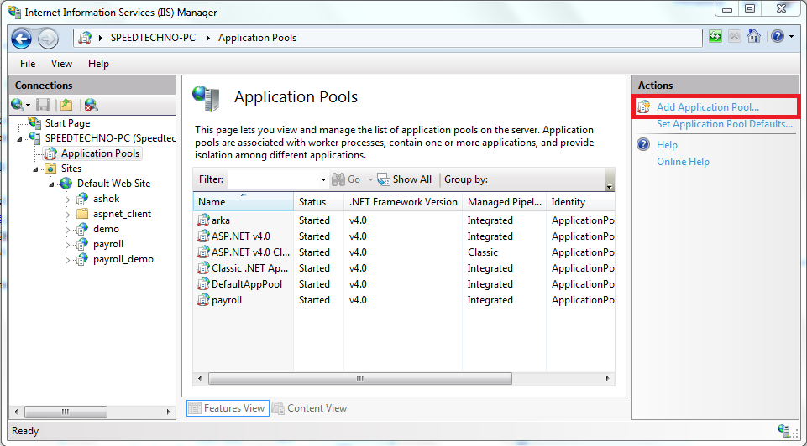Click Set Application Pool Defaults link
This screenshot has height=446, width=807.
[725, 124]
